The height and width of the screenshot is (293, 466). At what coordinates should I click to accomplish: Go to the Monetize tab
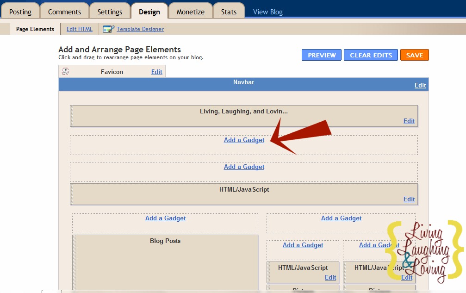pos(191,12)
